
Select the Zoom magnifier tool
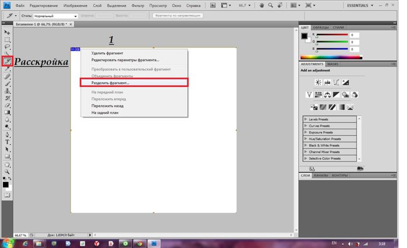pyautogui.click(x=7, y=171)
